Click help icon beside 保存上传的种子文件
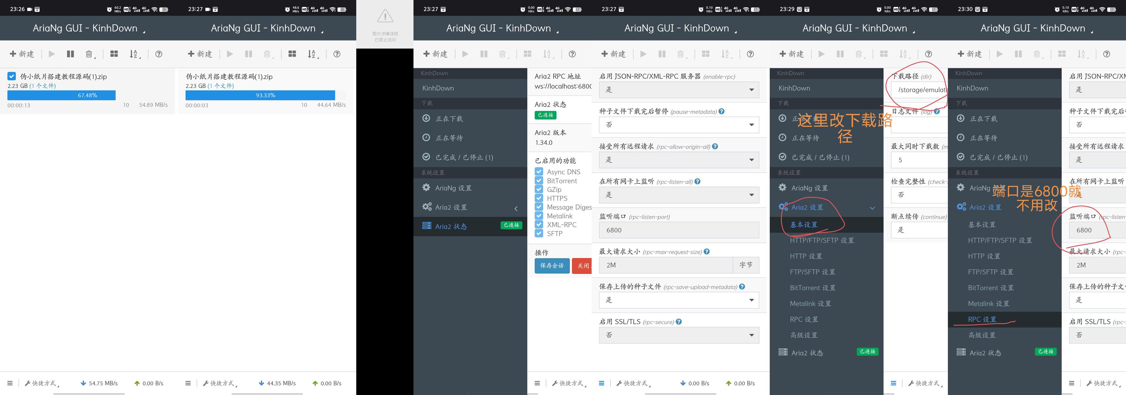Viewport: 1126px width, 395px height. (742, 286)
